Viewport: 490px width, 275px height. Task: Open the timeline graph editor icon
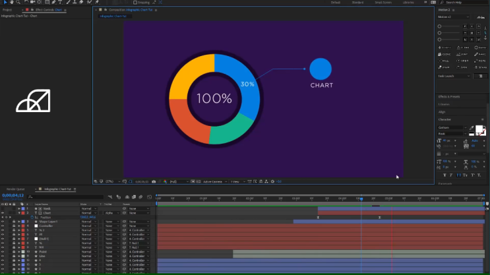point(150,197)
